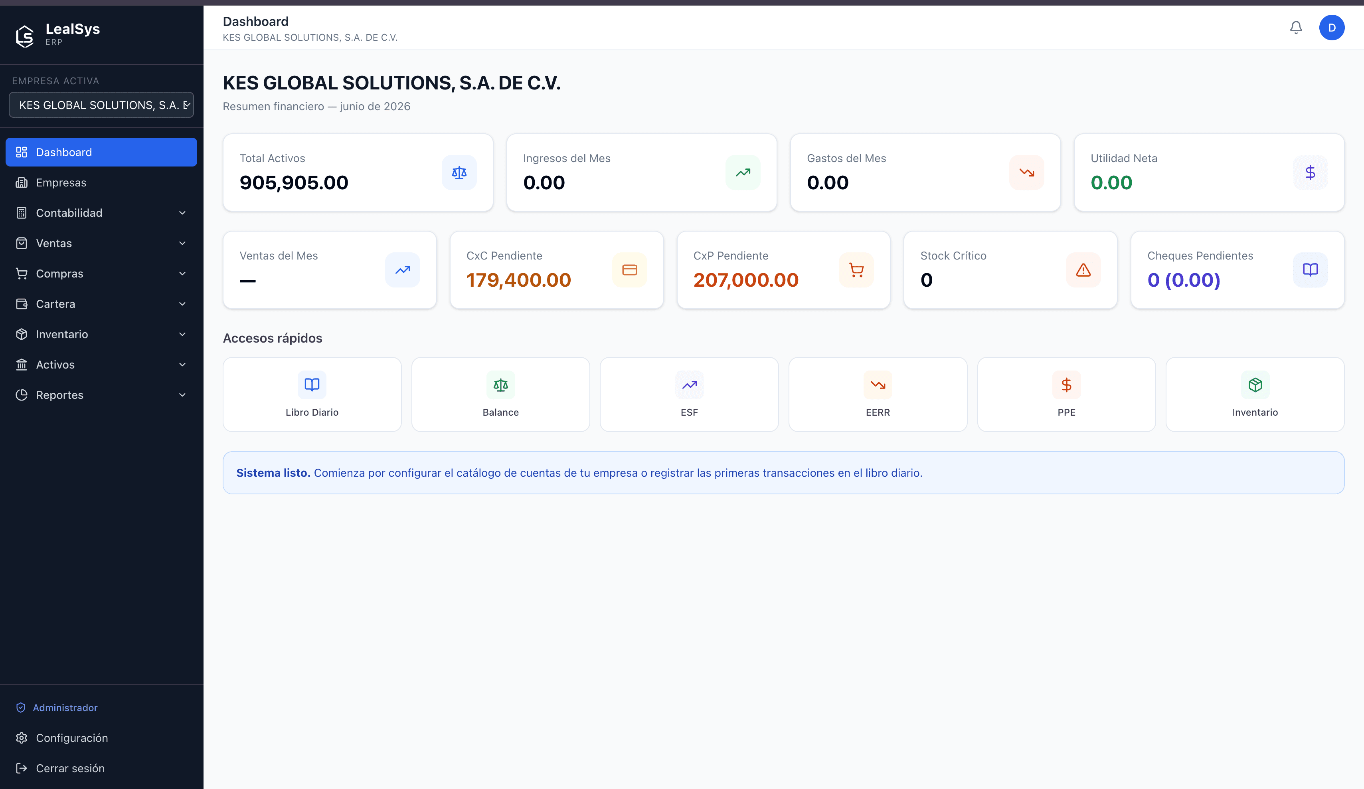Open the Empresas menu item
The width and height of the screenshot is (1364, 789).
[101, 182]
